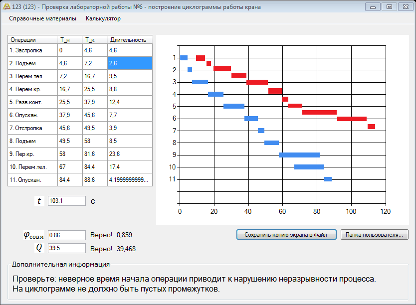Viewport: 416px width, 305px height.
Task: Open the Калькулятор menu
Action: point(103,18)
